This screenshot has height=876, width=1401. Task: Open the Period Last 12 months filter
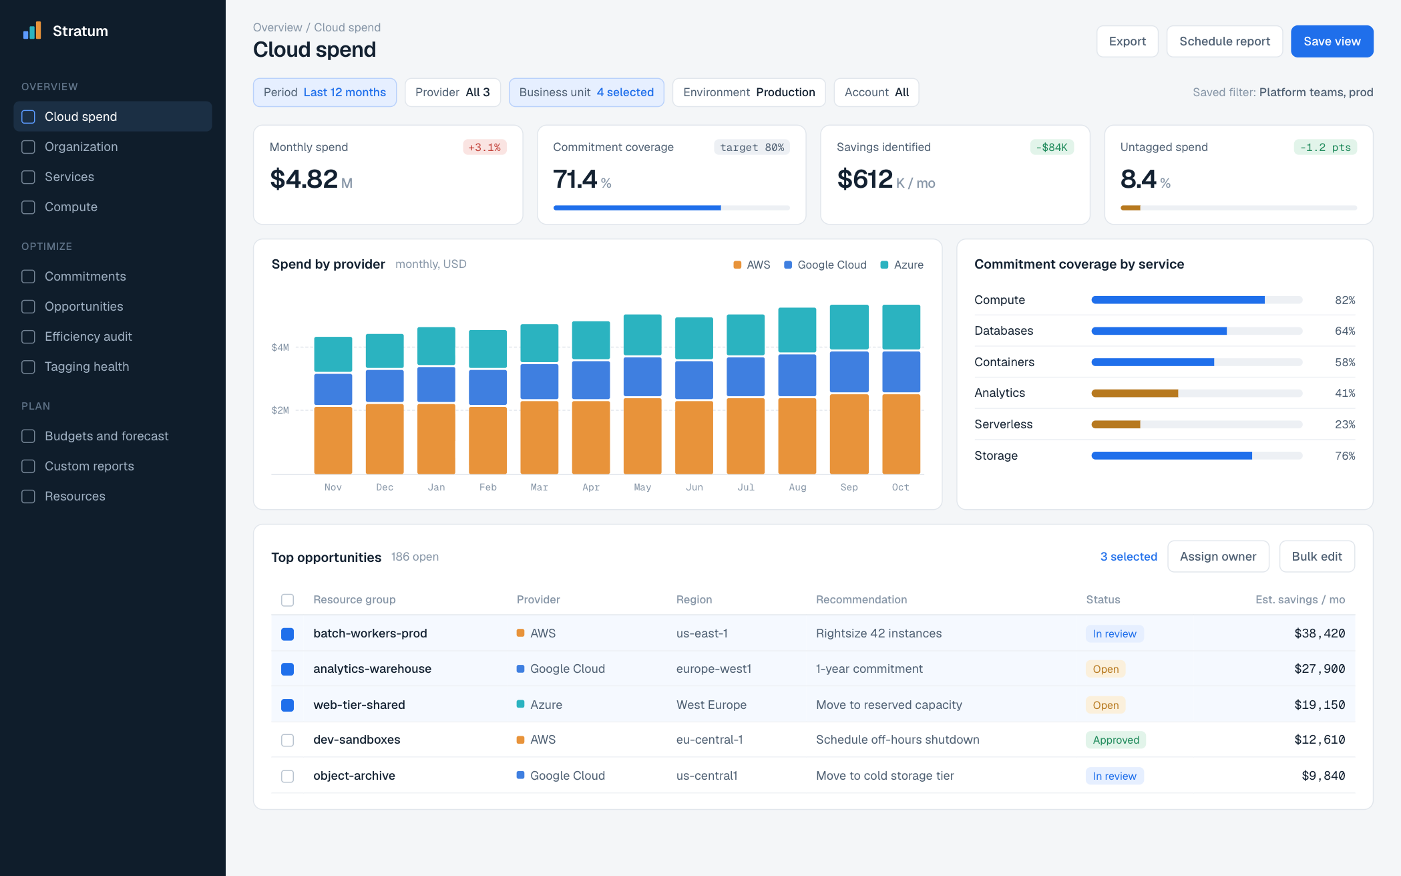[325, 92]
